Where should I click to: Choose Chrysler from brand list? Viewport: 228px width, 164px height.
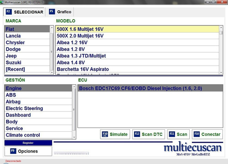[27, 42]
